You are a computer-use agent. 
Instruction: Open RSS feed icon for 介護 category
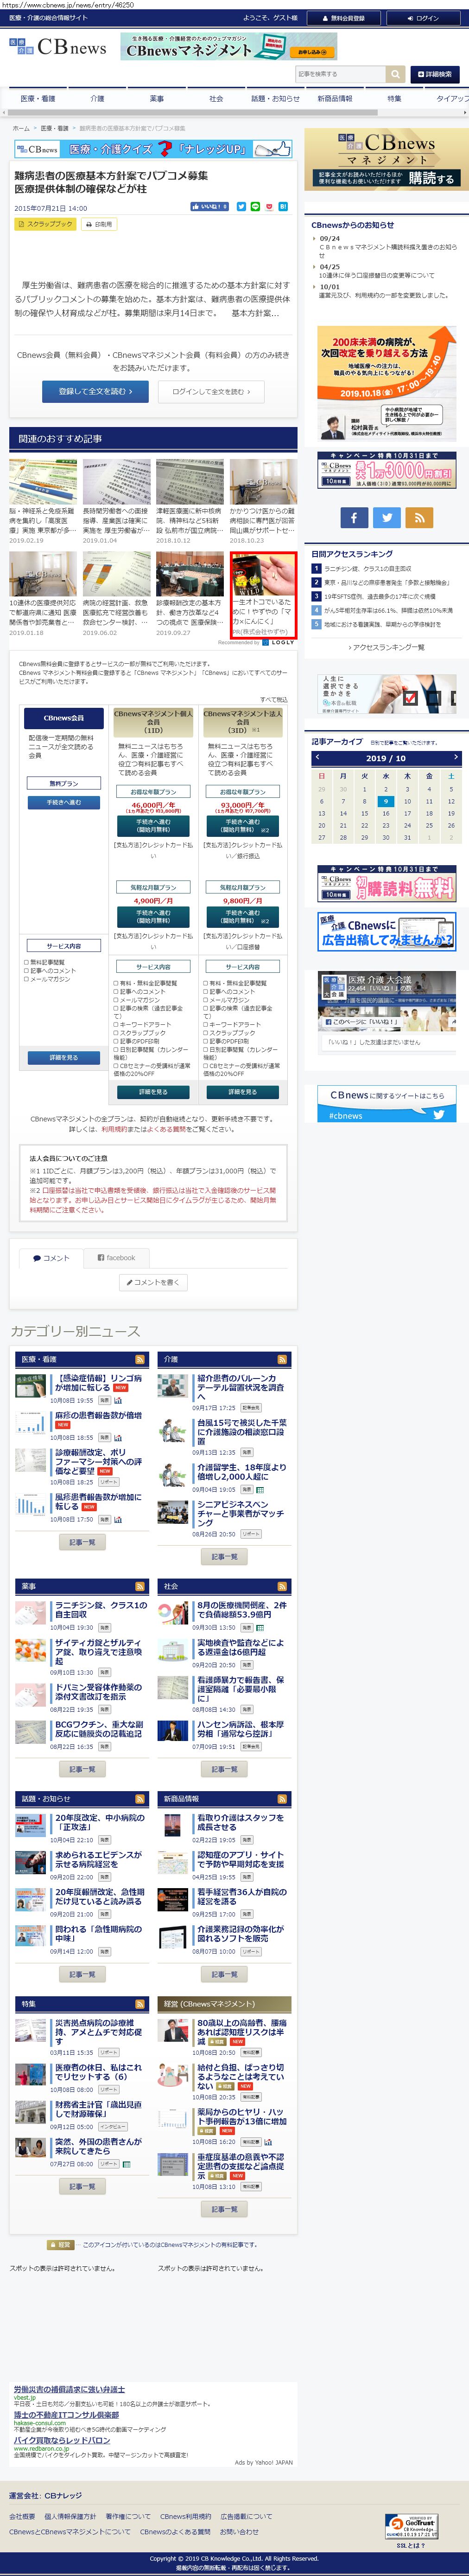282,1360
